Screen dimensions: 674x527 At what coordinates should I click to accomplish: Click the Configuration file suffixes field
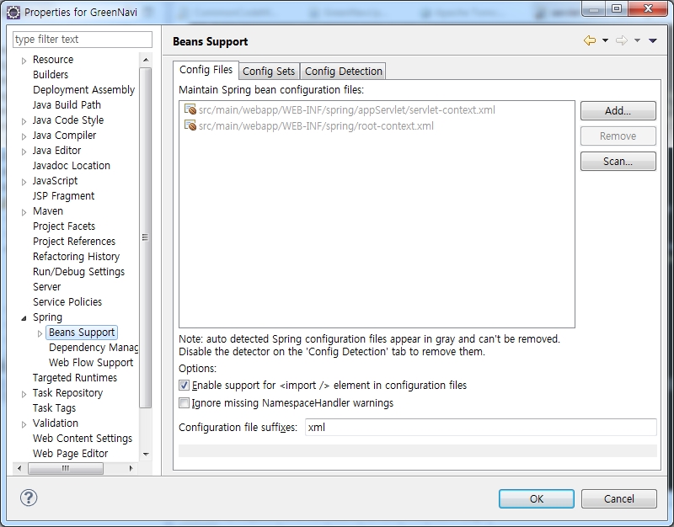tap(479, 427)
